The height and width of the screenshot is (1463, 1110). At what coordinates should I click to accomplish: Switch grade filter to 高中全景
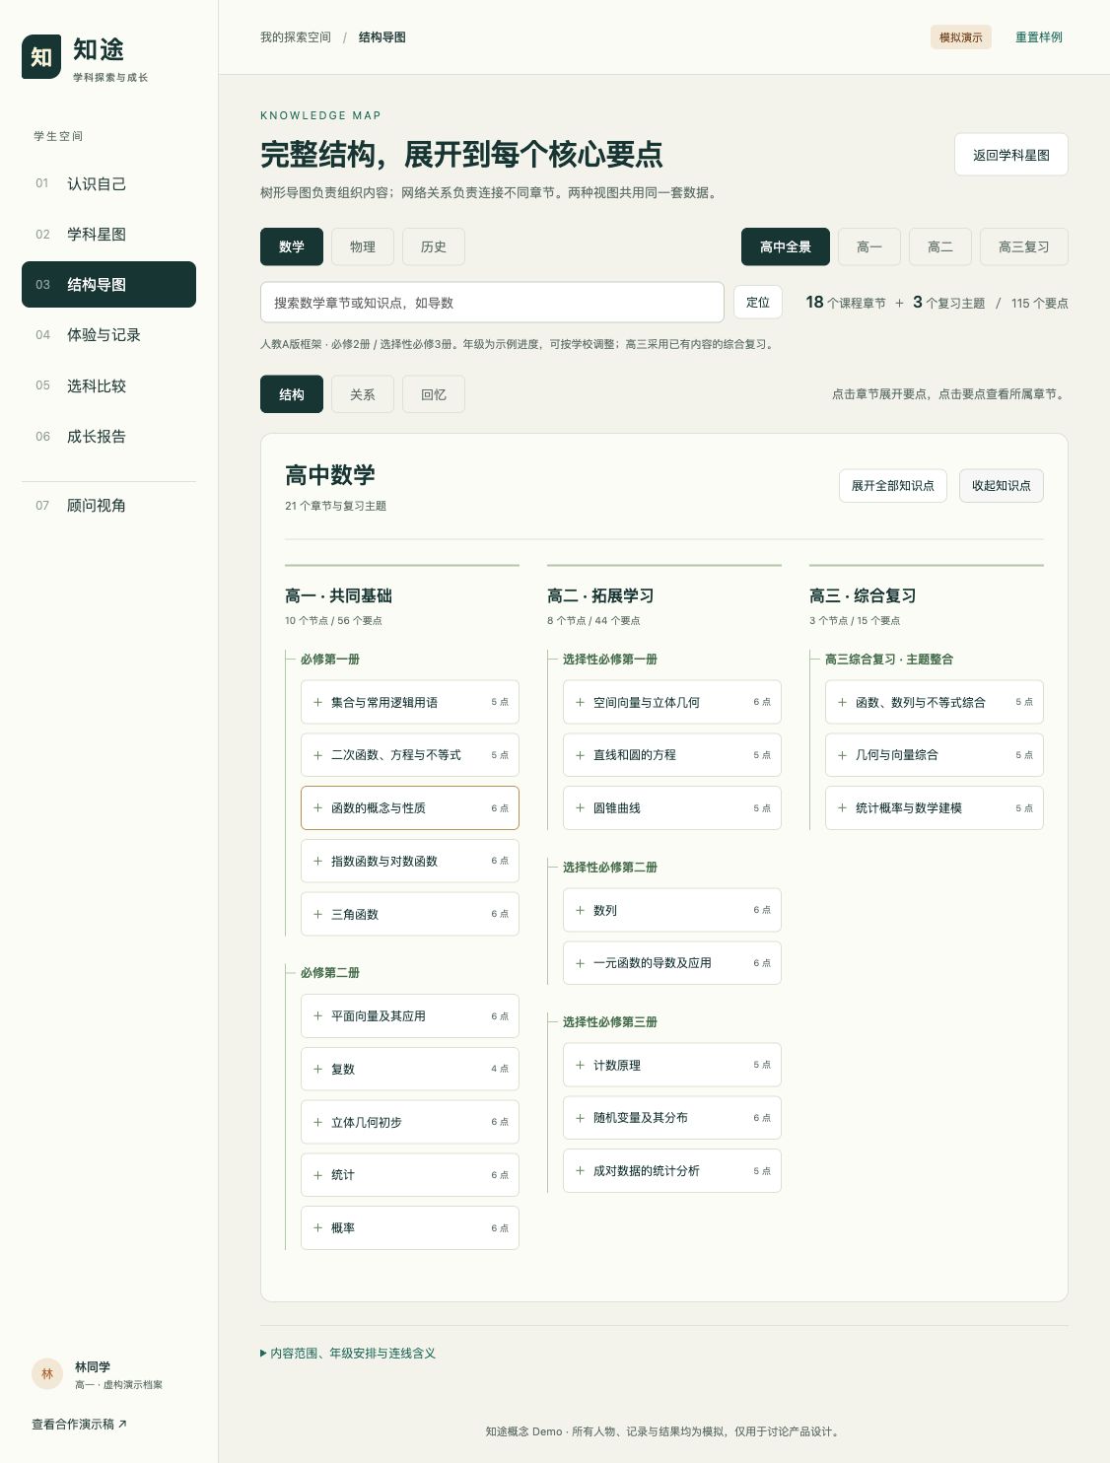(786, 246)
